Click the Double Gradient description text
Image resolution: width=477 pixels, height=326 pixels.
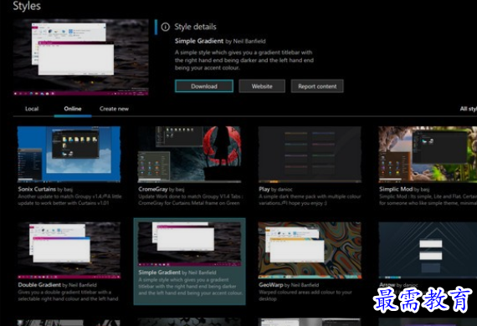[x=68, y=295]
